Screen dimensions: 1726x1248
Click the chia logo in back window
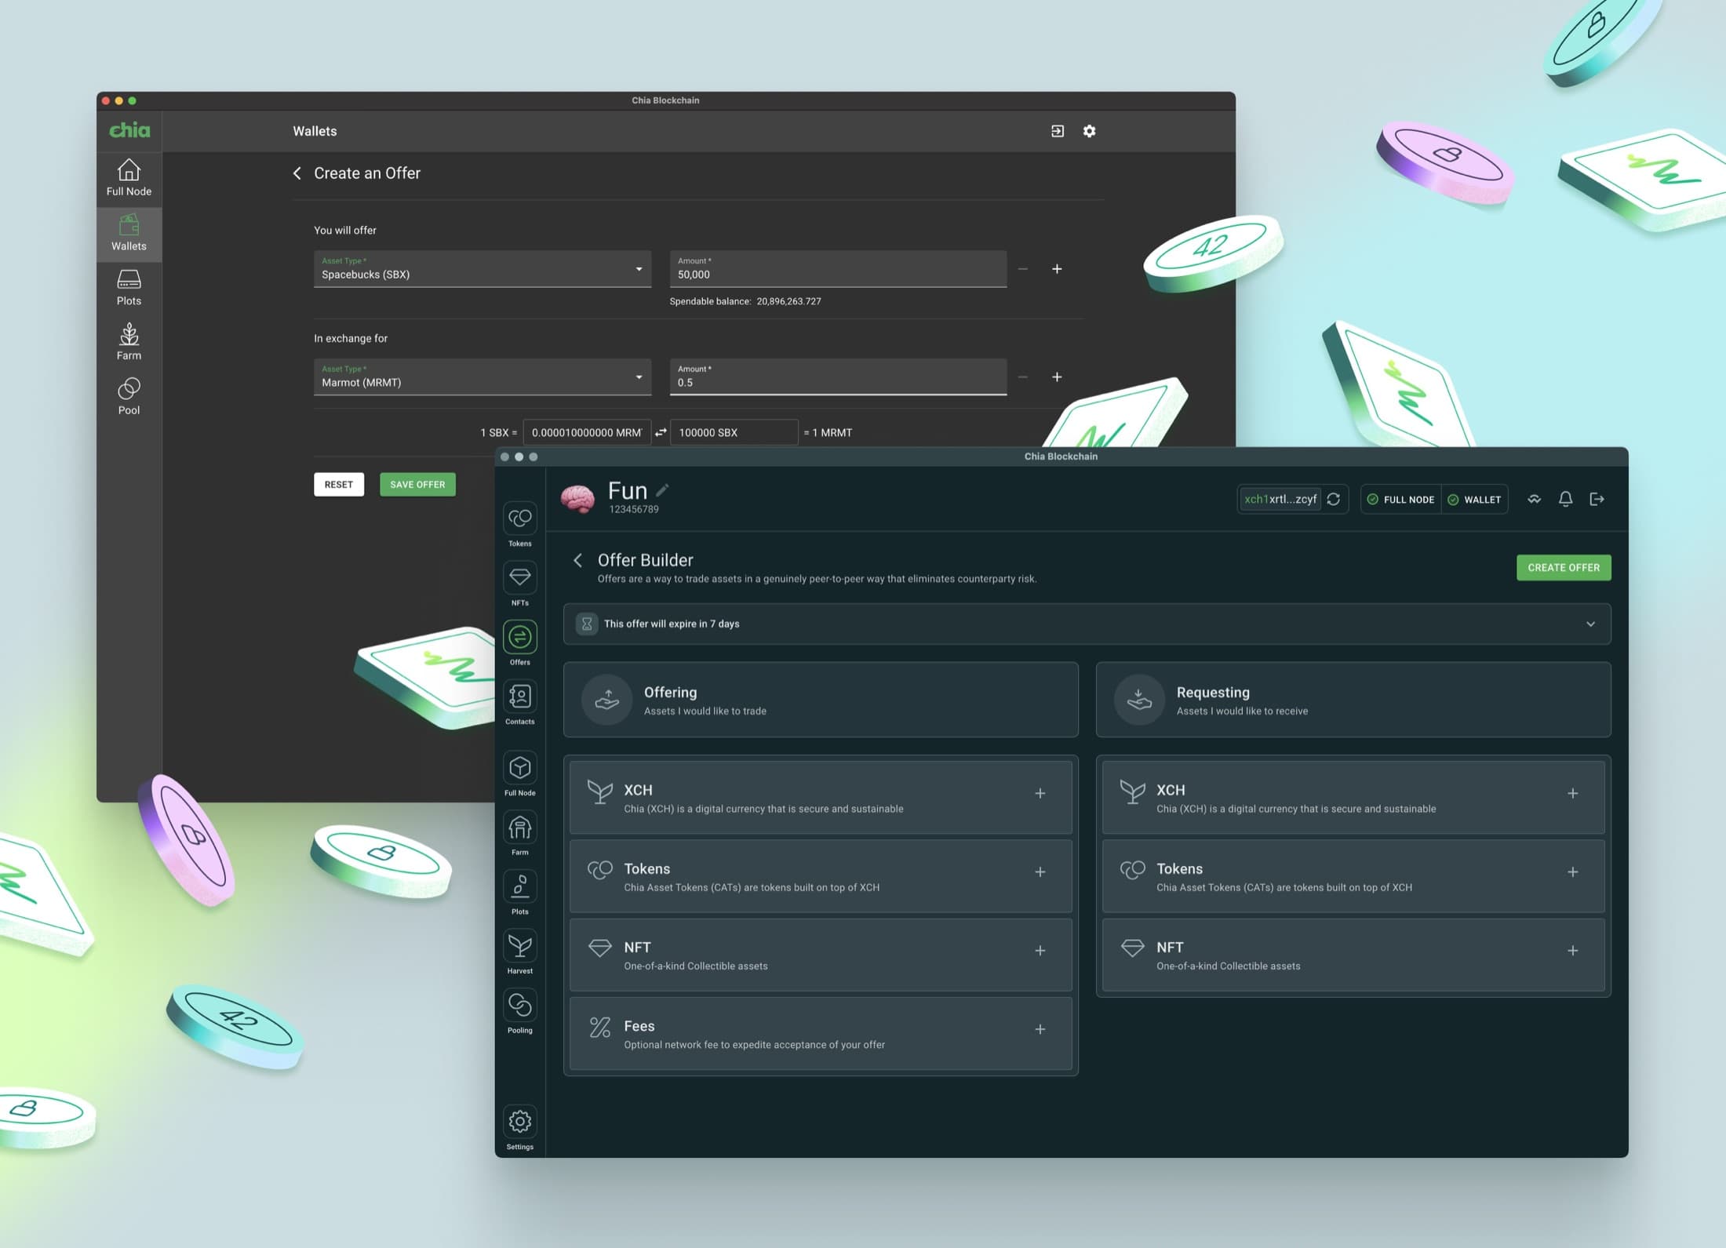pos(129,130)
